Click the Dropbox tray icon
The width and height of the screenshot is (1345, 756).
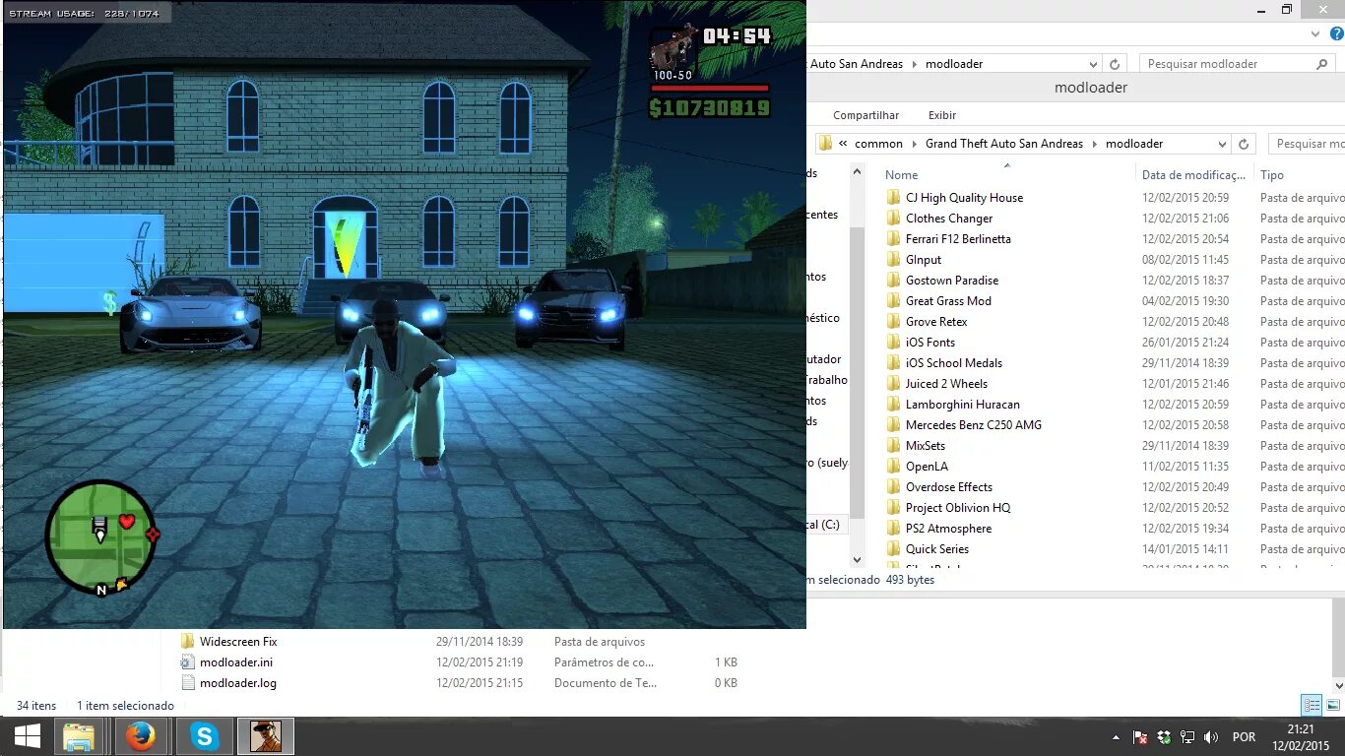1164,737
